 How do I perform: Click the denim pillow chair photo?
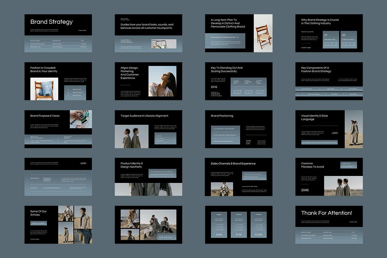pyautogui.click(x=44, y=89)
